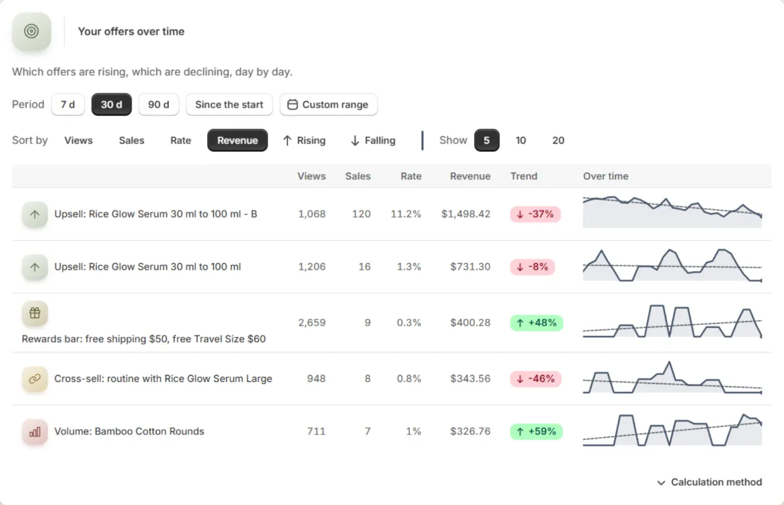
Task: Open Rewards bar: free shipping $50 offer
Action: [x=143, y=339]
